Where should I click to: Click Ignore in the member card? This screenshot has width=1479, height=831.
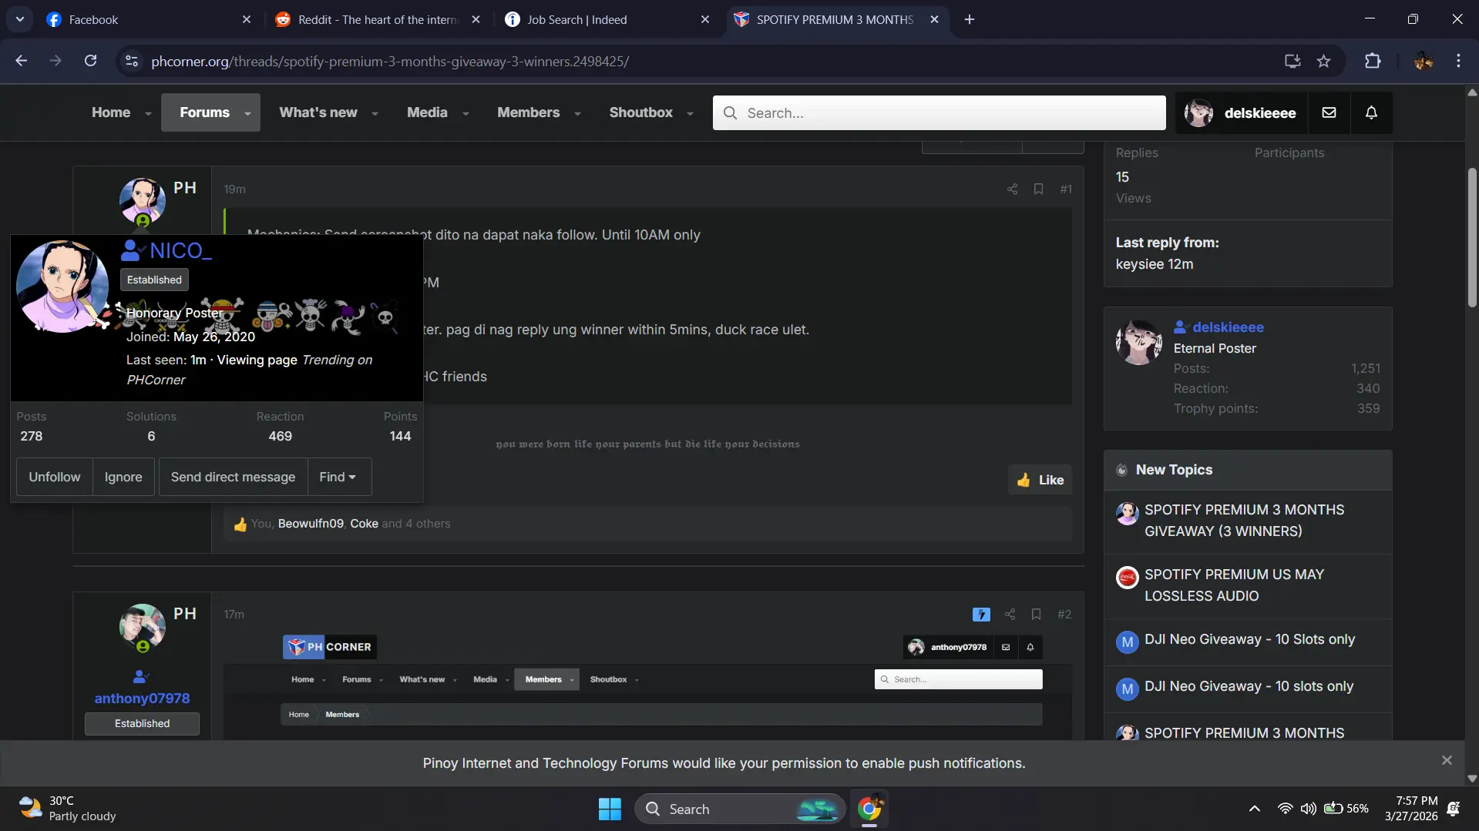(123, 477)
